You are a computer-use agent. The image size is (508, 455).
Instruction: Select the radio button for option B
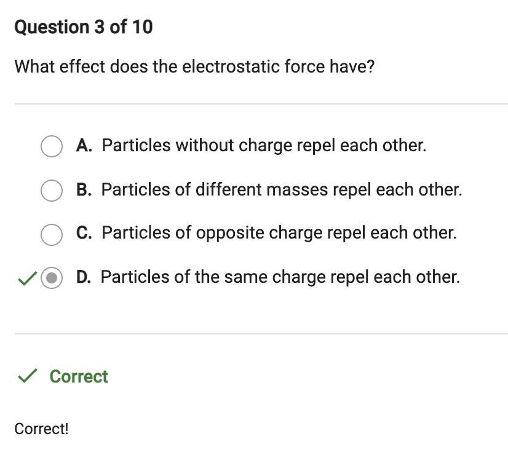click(x=51, y=190)
